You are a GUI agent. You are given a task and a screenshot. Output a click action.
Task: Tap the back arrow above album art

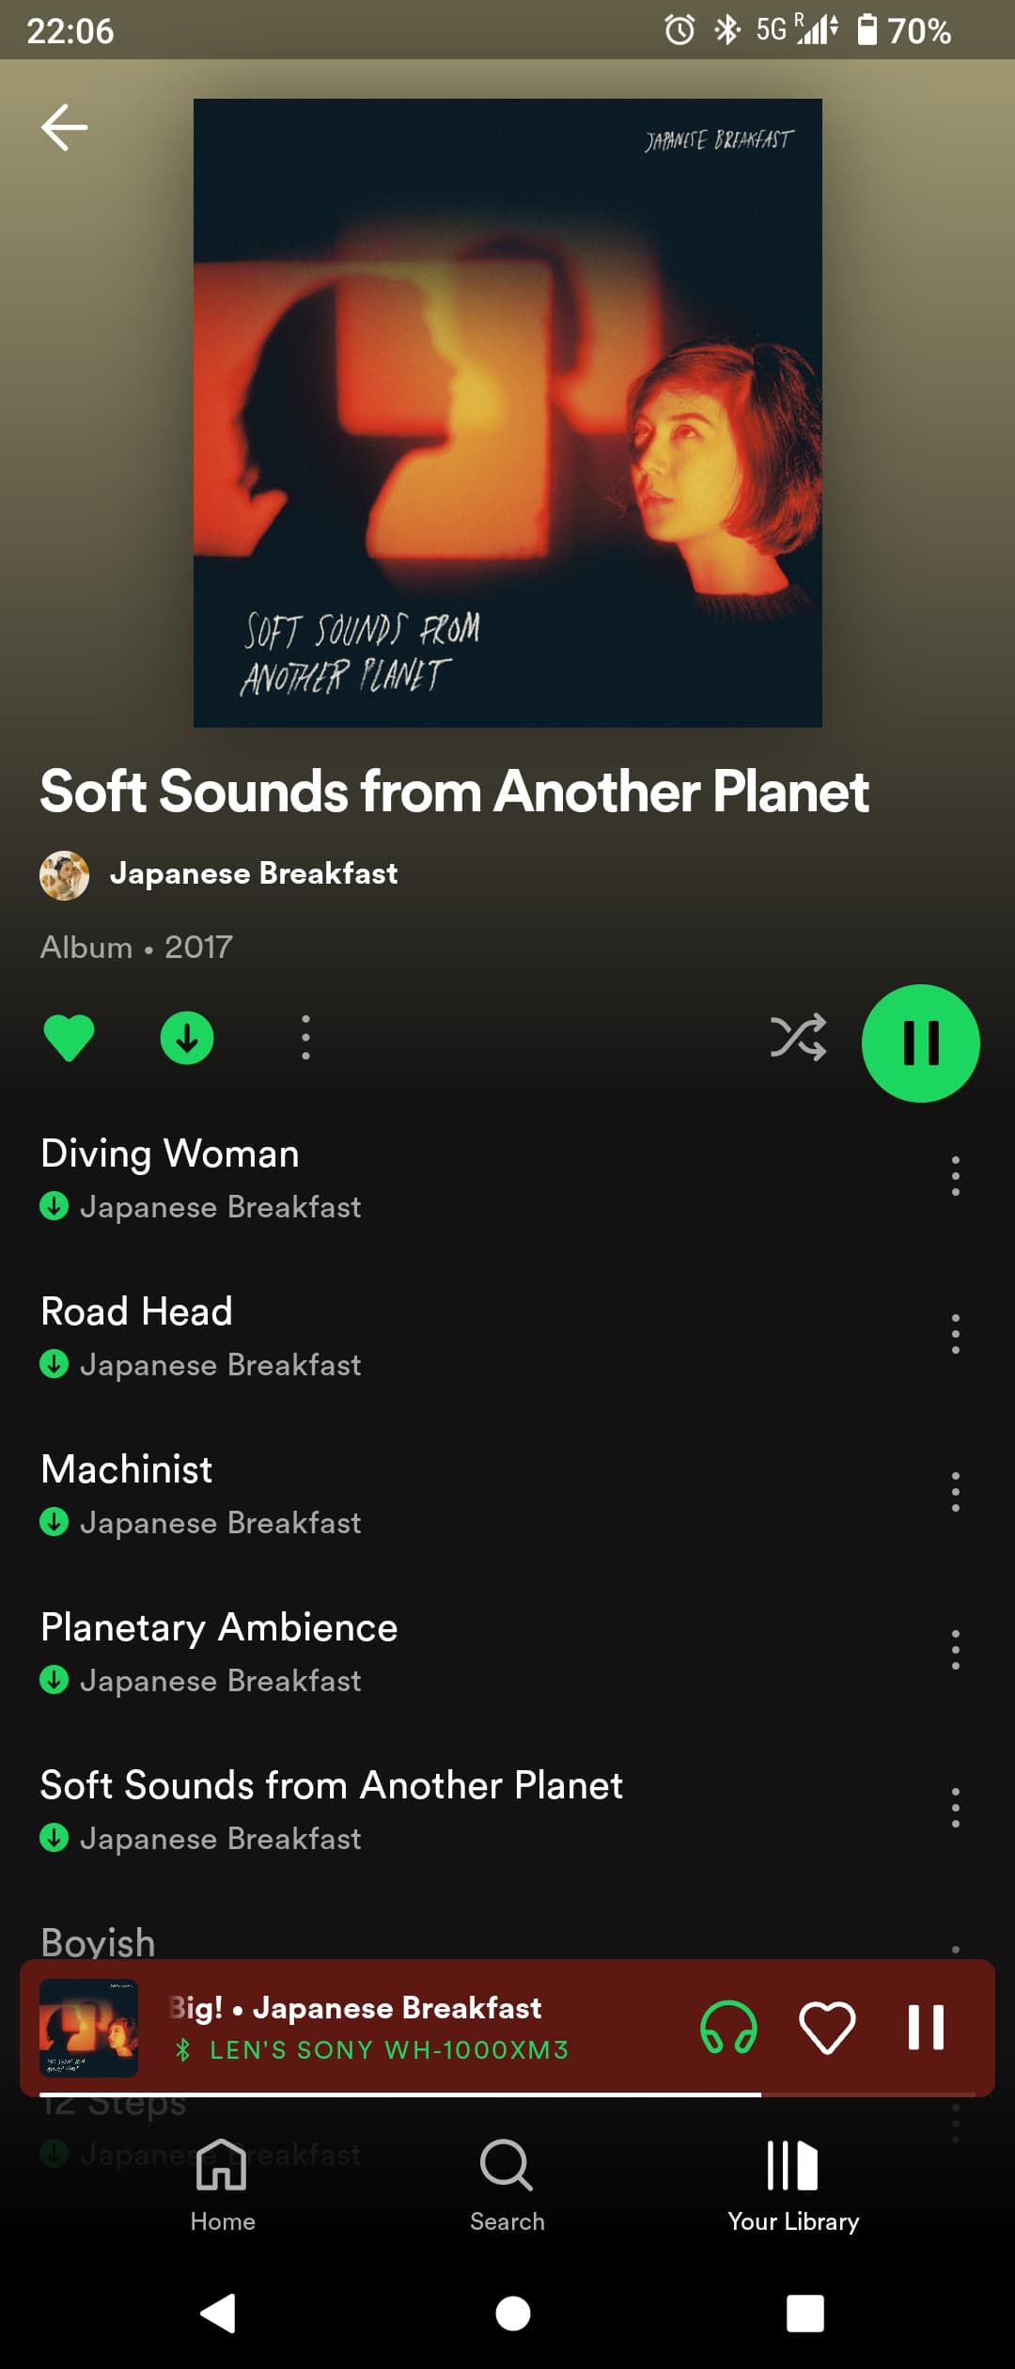(x=65, y=128)
